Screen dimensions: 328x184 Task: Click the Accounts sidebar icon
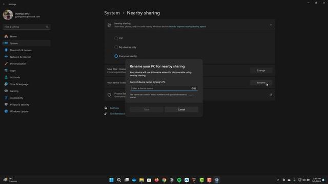[x=6, y=77]
